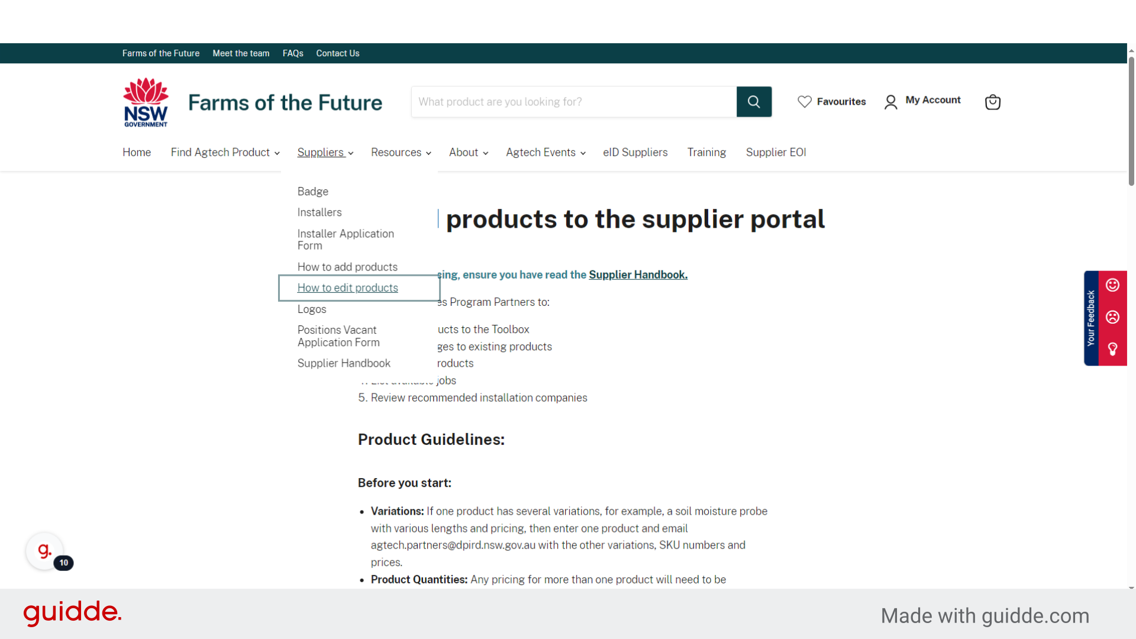Click the Favourites text label
Image resolution: width=1136 pixels, height=639 pixels.
tap(841, 102)
